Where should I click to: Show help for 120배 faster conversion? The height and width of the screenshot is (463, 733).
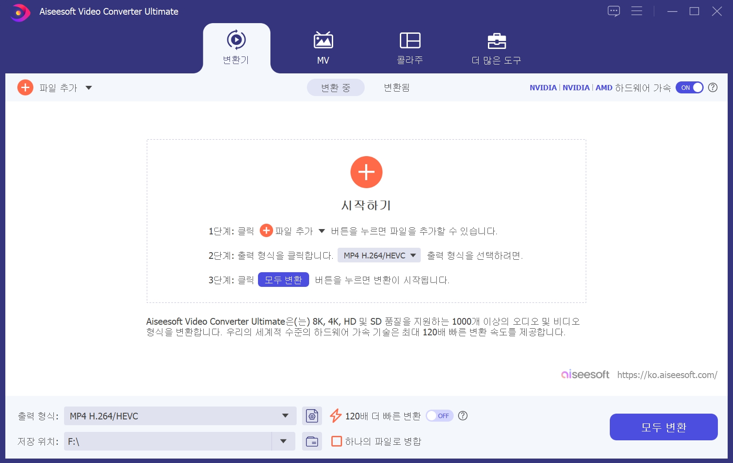[463, 416]
